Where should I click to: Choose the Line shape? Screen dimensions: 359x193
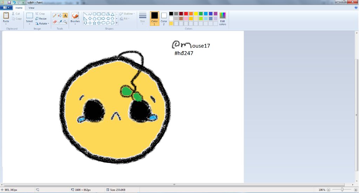(x=86, y=14)
